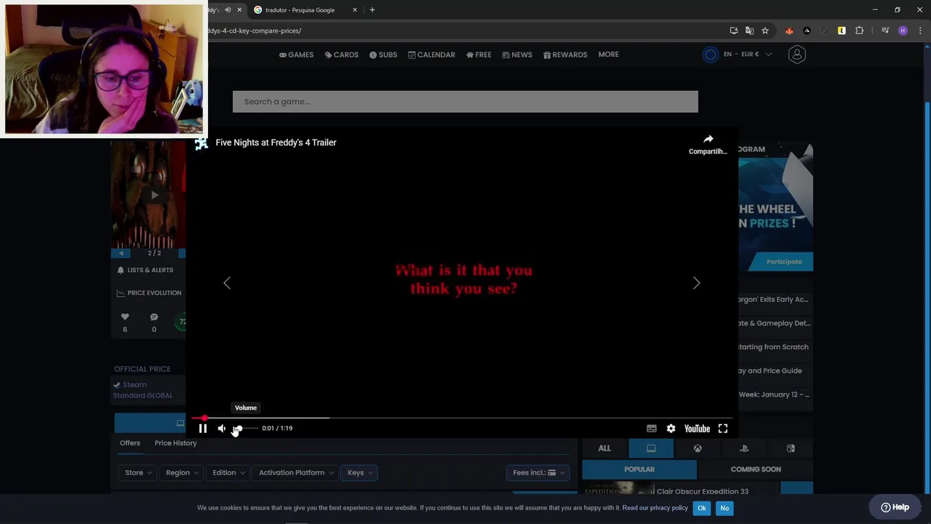Switch to the Offers tab
The width and height of the screenshot is (931, 524).
coord(130,443)
